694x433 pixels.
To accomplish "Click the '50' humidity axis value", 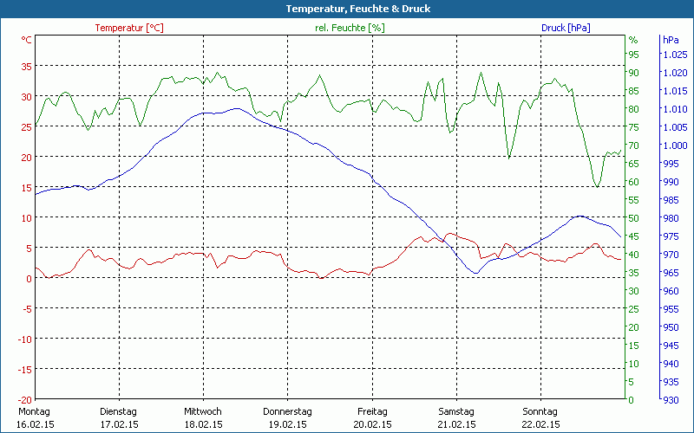I will 634,218.
